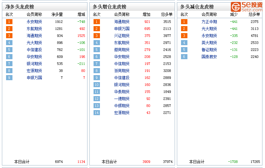Select 本日合计 change 1134
265x168 pixels.
tap(81, 162)
